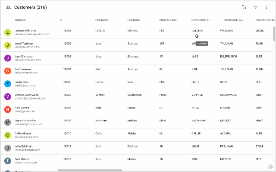Click LaTonia Williams' yellow L avatar
The height and width of the screenshot is (172, 276).
(x=8, y=32)
